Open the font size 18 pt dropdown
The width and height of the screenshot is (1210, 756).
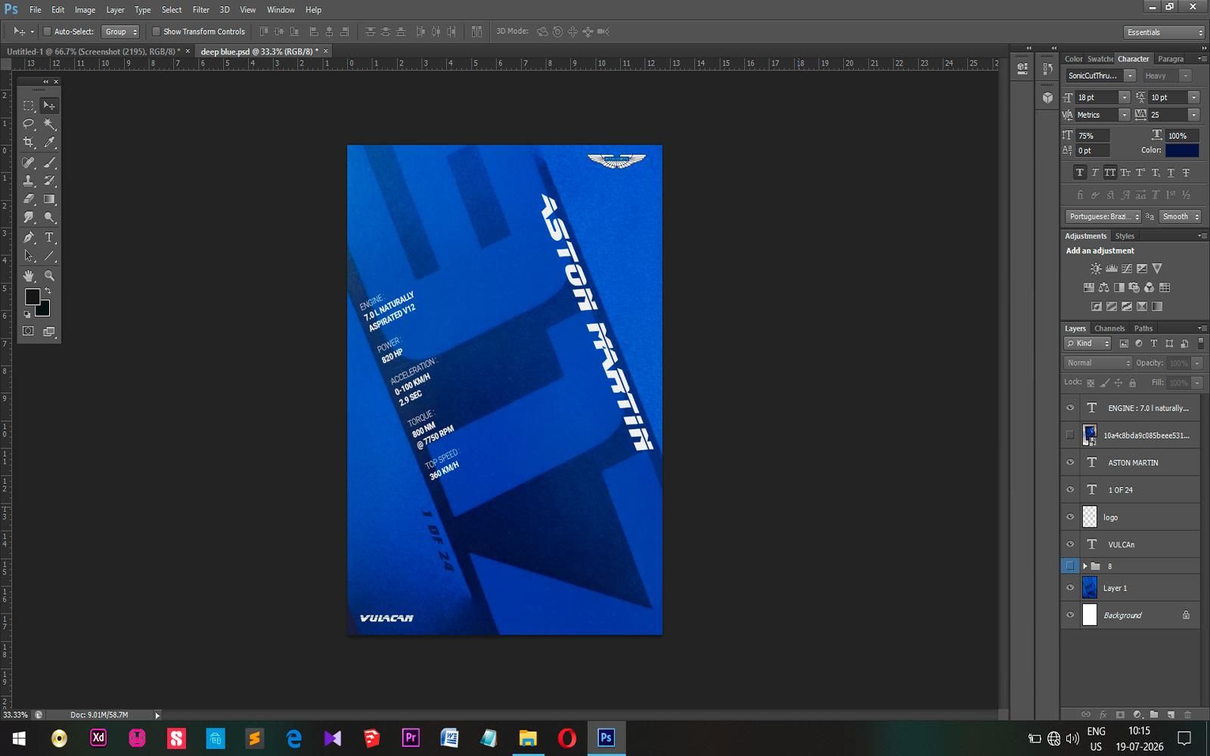point(1124,98)
